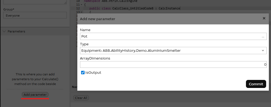Click the namespace ABB.Vtrin.CalcEngine line

point(111,1)
